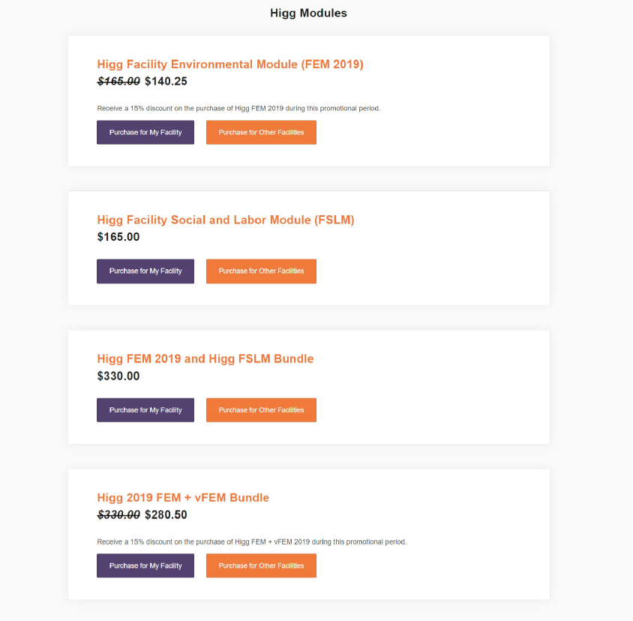Image resolution: width=633 pixels, height=621 pixels.
Task: Buy FEM 2019 and FSLM Bundle for Other Facilities
Action: 261,410
